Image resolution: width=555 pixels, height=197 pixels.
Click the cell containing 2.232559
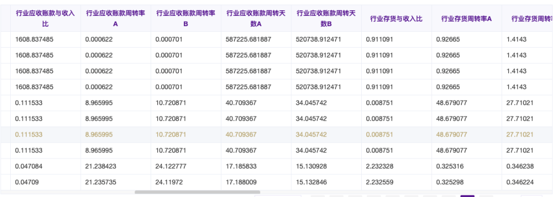pos(396,182)
